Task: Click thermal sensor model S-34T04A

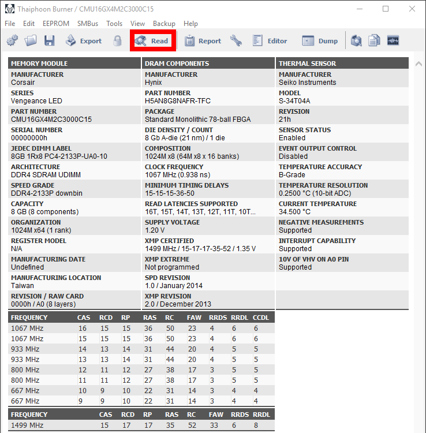Action: point(294,101)
